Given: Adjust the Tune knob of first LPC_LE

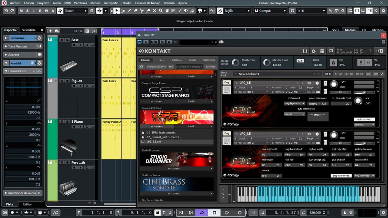Looking at the screenshot, I should click(333, 84).
